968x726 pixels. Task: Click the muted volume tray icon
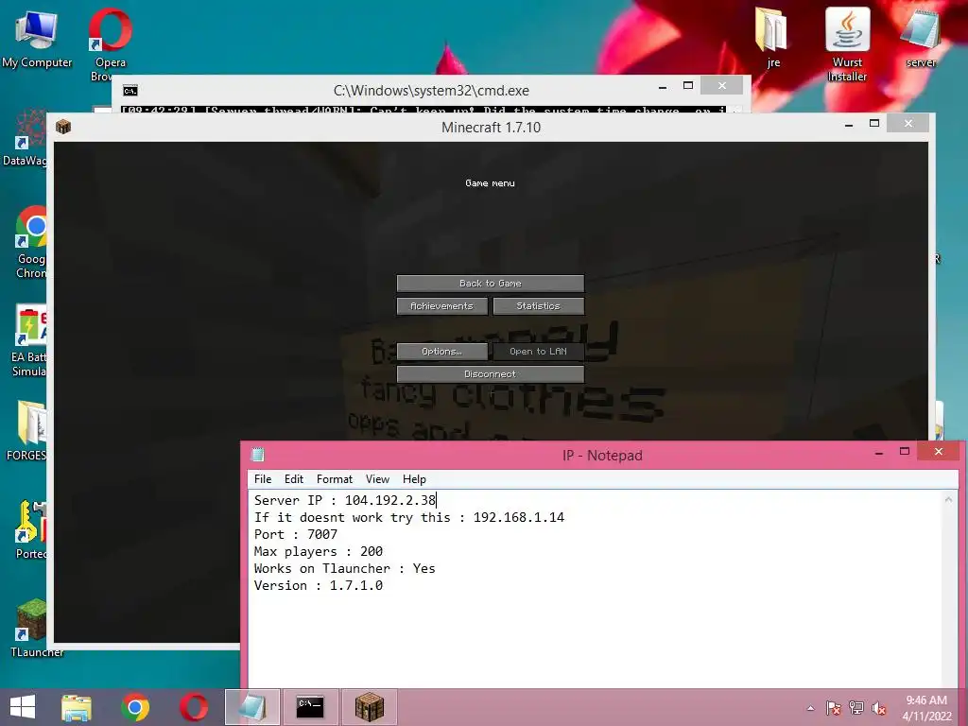(879, 708)
